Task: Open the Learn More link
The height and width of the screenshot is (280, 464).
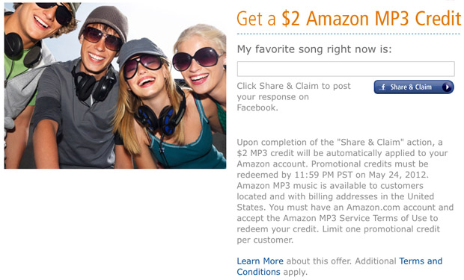Action: (x=260, y=261)
